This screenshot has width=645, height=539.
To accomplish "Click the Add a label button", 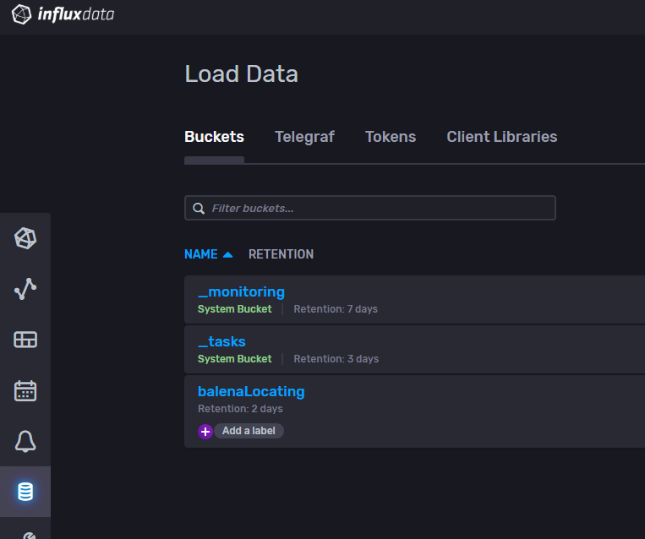I will 248,431.
